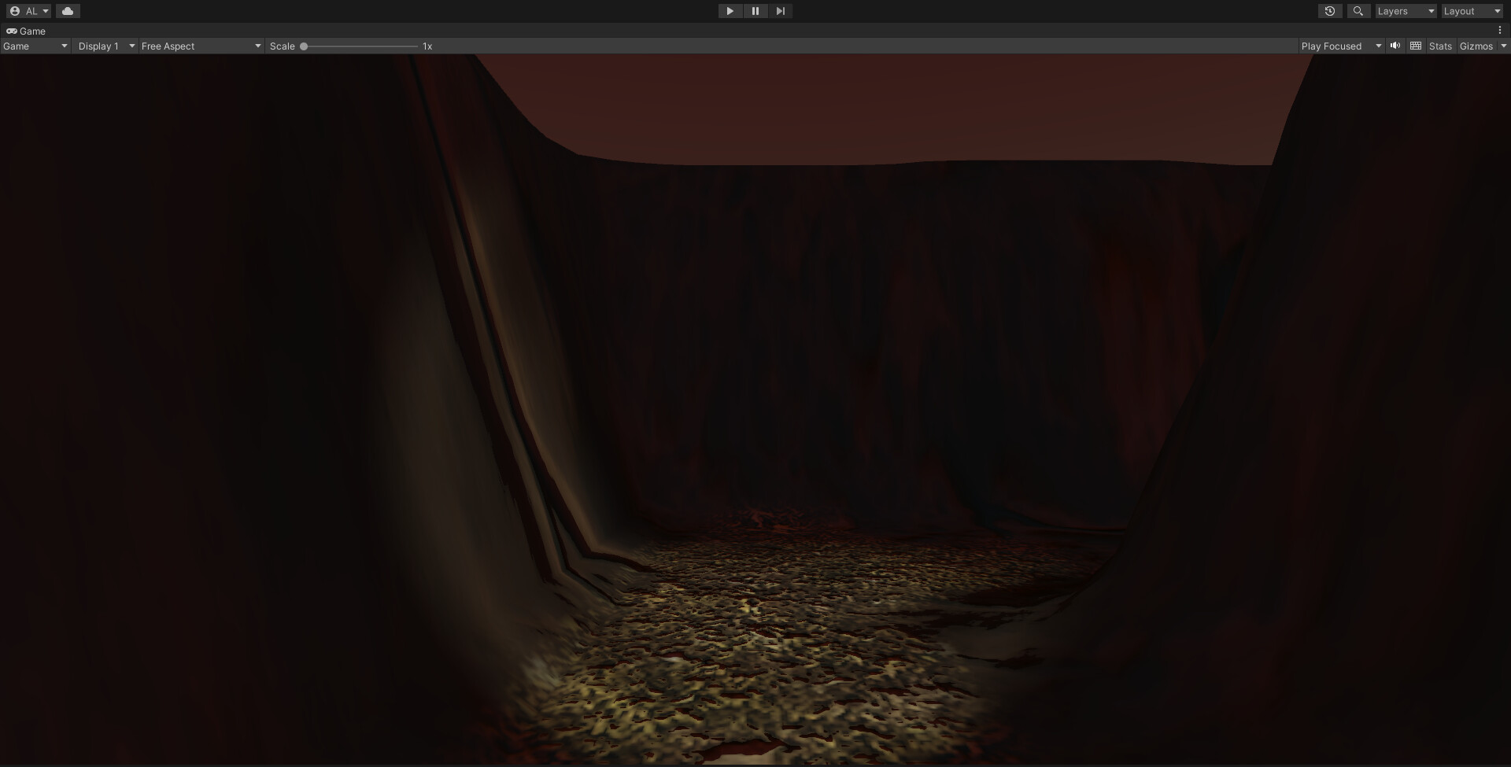This screenshot has width=1511, height=767.
Task: Open the Layers dropdown
Action: pos(1406,11)
